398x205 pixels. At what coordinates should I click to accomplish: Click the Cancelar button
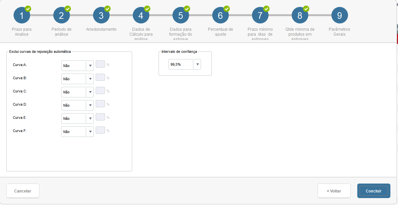[x=23, y=191]
